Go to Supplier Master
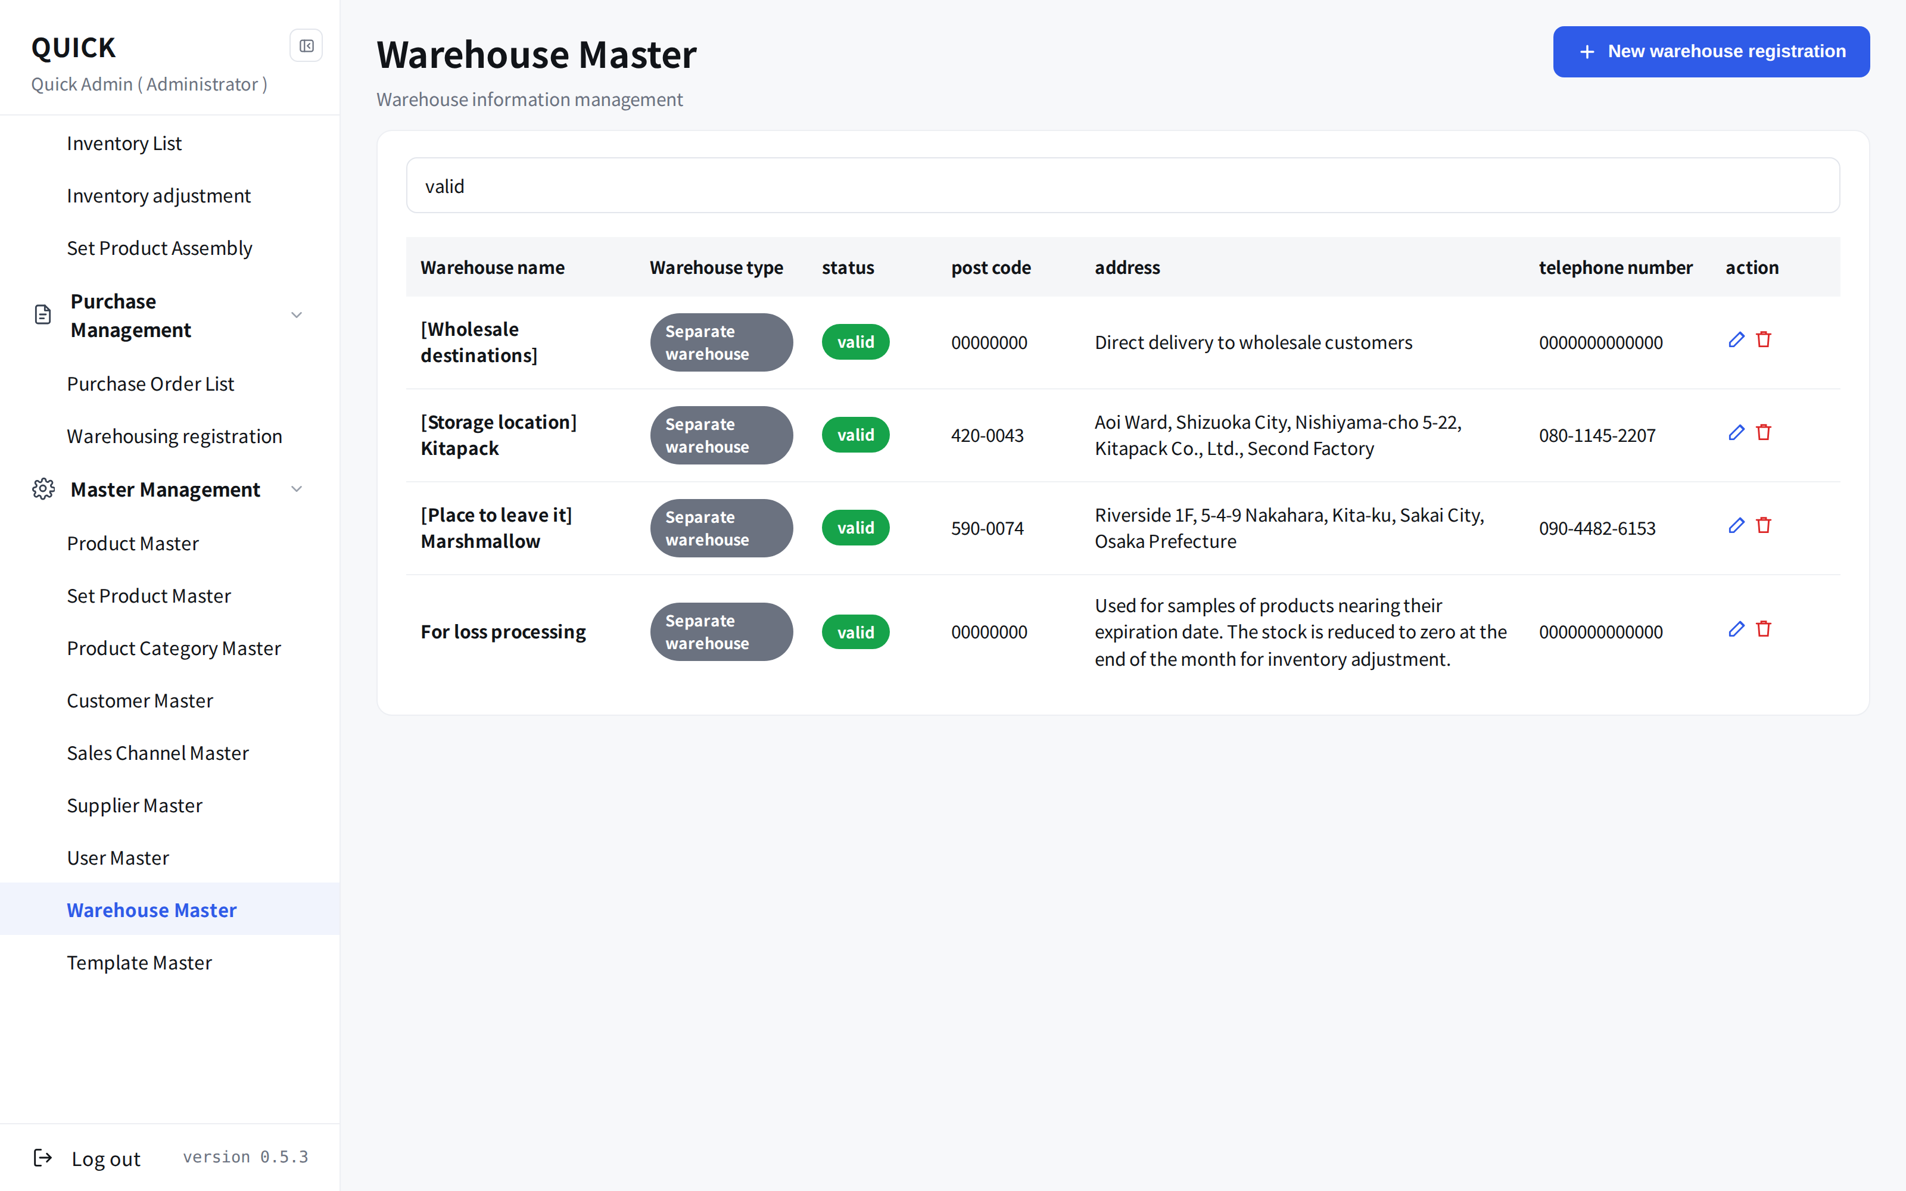The image size is (1906, 1191). (135, 805)
